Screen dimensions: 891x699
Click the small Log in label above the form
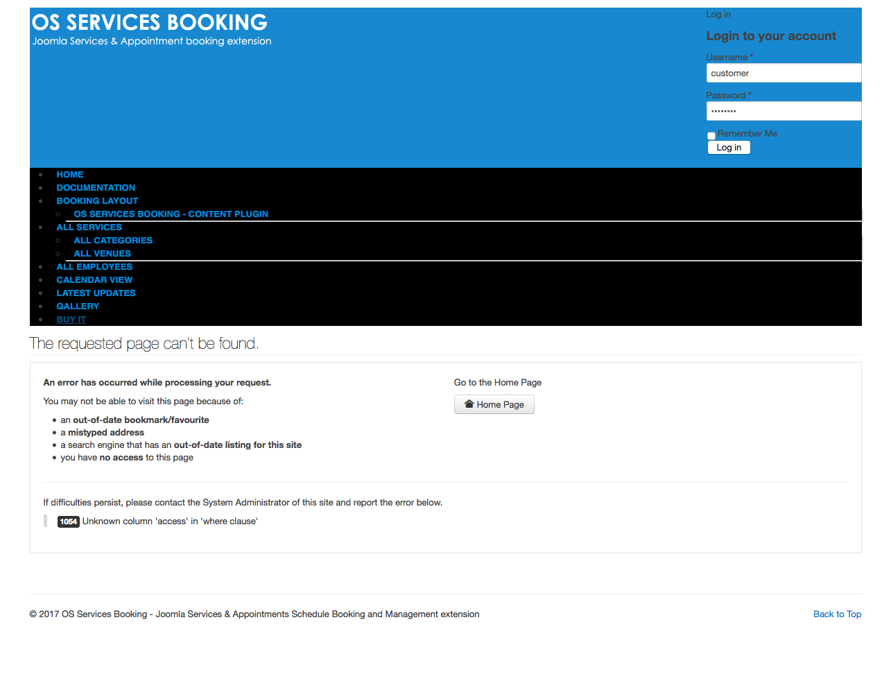point(718,15)
